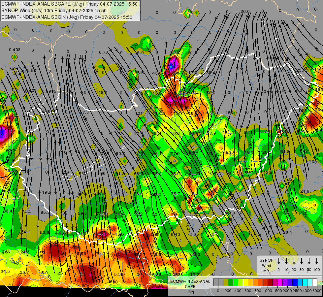Pick the pure yellow swatch before the 600 tick

coord(245,282)
